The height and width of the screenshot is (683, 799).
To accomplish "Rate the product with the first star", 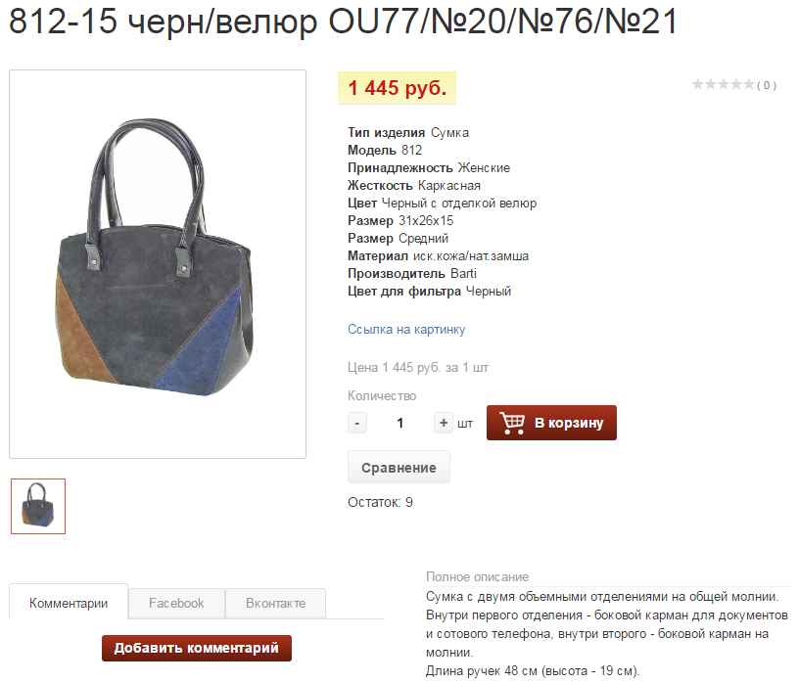I will pos(697,84).
